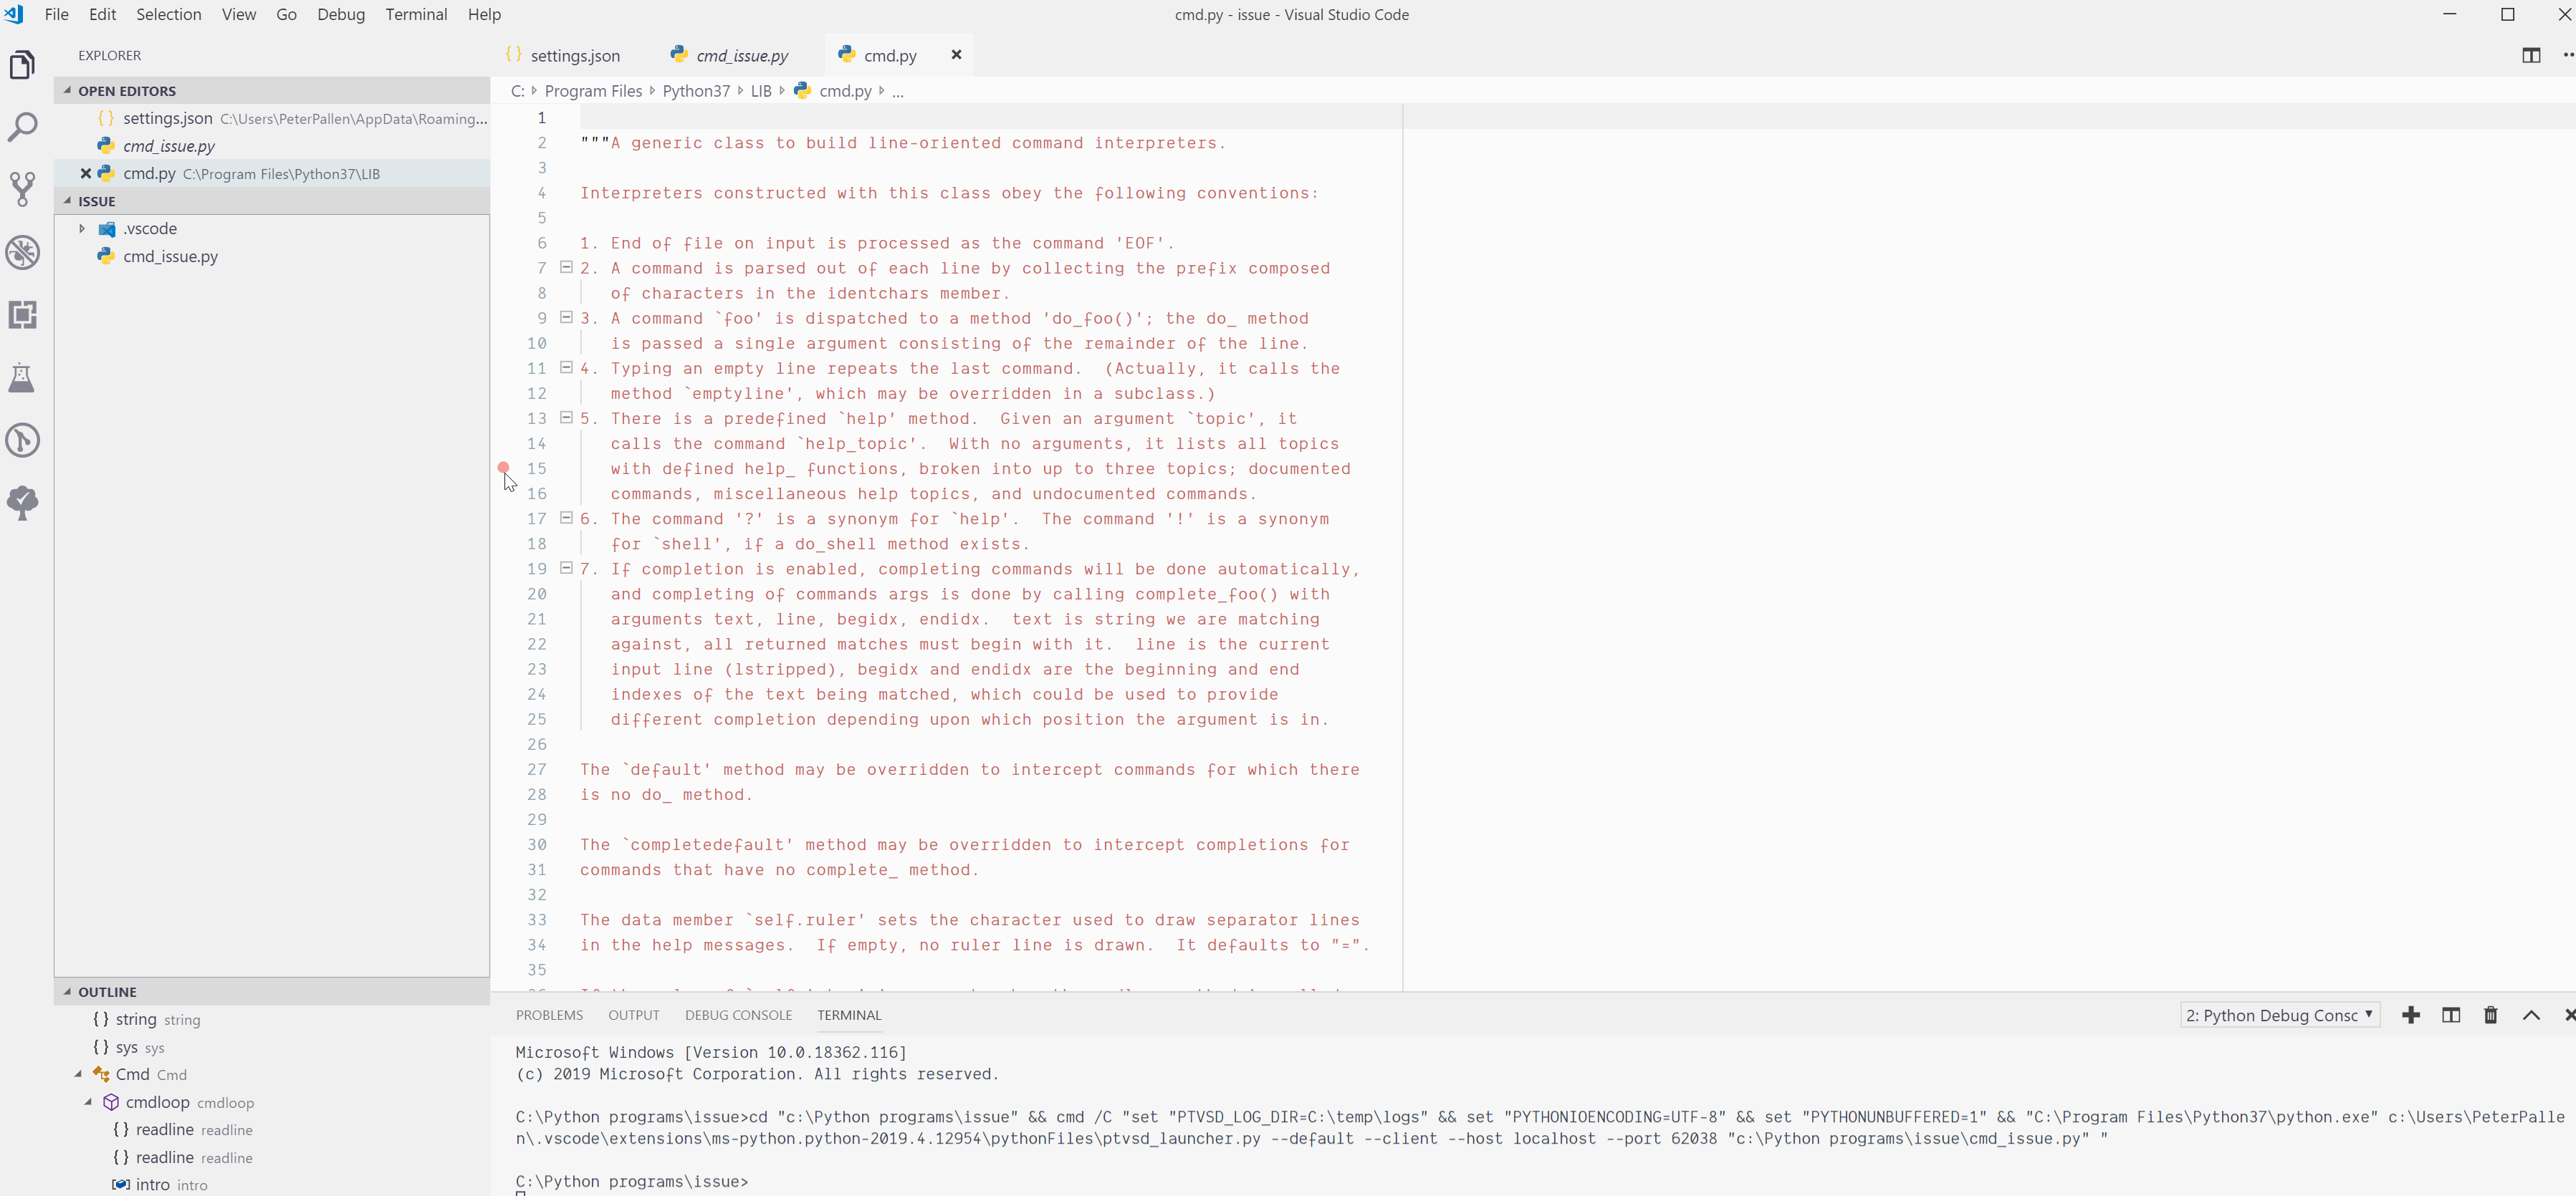Maximize the panel with the chevron icon

tap(2532, 1015)
